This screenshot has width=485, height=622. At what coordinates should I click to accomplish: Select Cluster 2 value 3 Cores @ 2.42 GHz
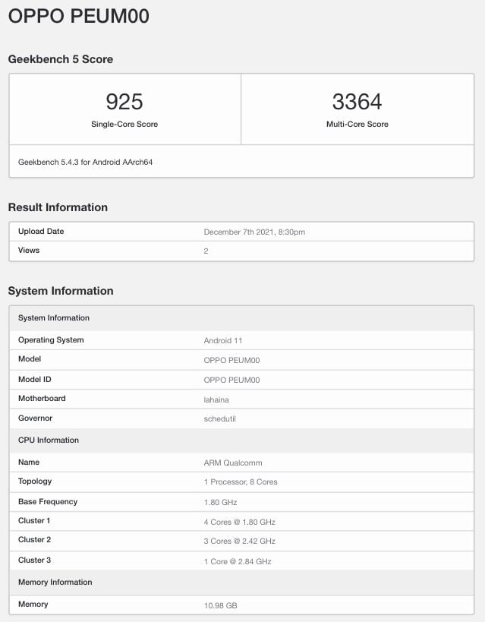[239, 541]
